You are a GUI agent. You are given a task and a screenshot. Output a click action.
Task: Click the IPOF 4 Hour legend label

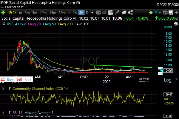[x=16, y=24]
